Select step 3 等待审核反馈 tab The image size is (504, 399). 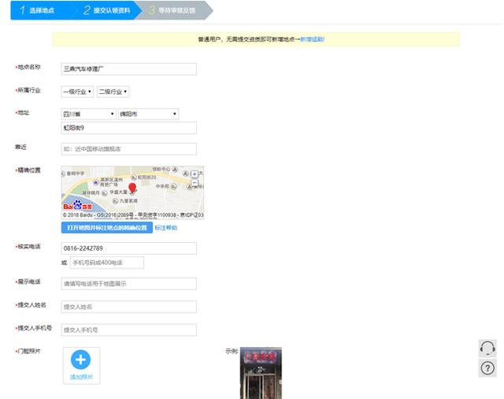[x=176, y=10]
